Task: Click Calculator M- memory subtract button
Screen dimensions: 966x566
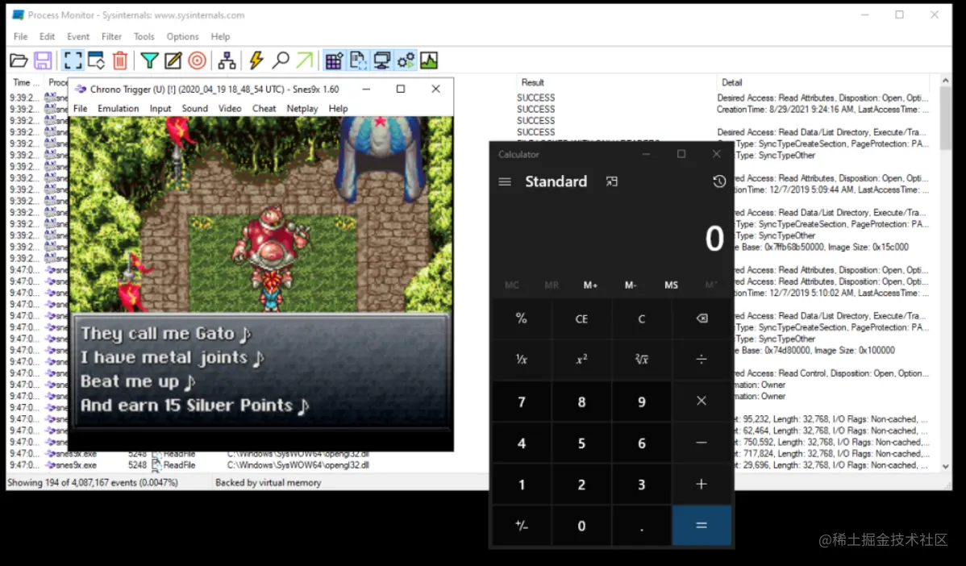Action: [631, 285]
